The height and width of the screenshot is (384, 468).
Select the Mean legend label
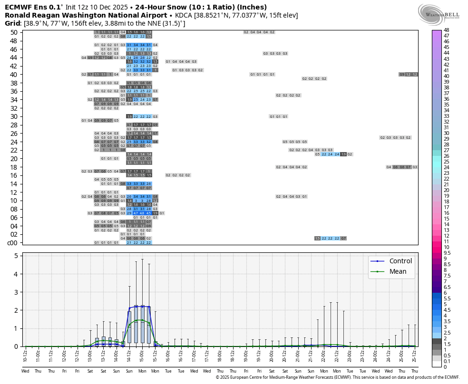[398, 271]
